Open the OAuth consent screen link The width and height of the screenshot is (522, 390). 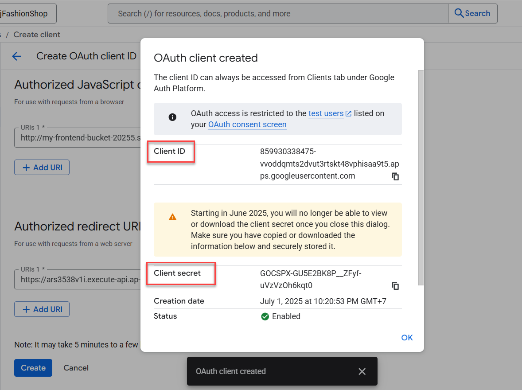coord(247,125)
